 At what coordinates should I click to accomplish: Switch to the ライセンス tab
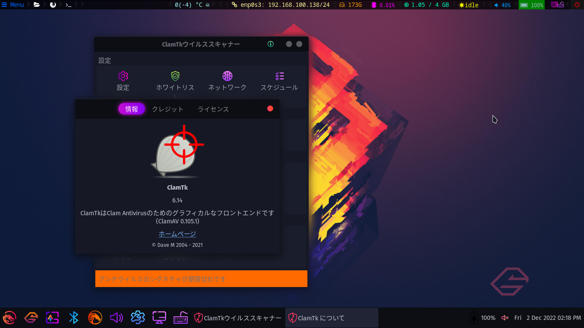point(213,109)
